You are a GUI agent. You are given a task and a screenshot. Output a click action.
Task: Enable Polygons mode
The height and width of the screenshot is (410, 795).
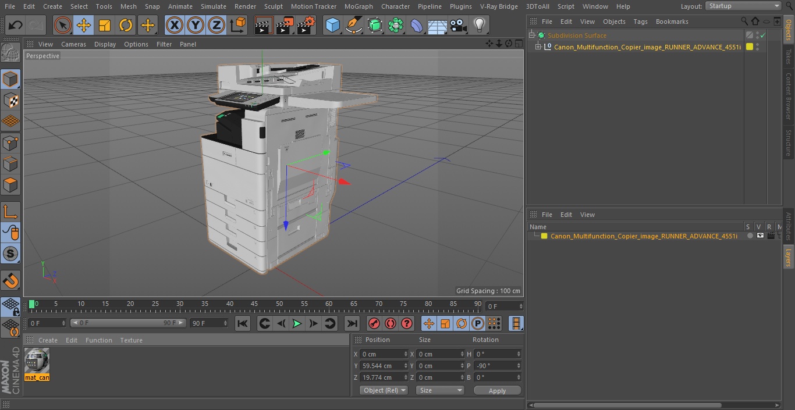[10, 185]
